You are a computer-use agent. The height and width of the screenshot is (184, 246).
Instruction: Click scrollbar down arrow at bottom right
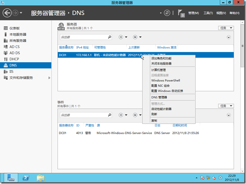click(x=243, y=171)
